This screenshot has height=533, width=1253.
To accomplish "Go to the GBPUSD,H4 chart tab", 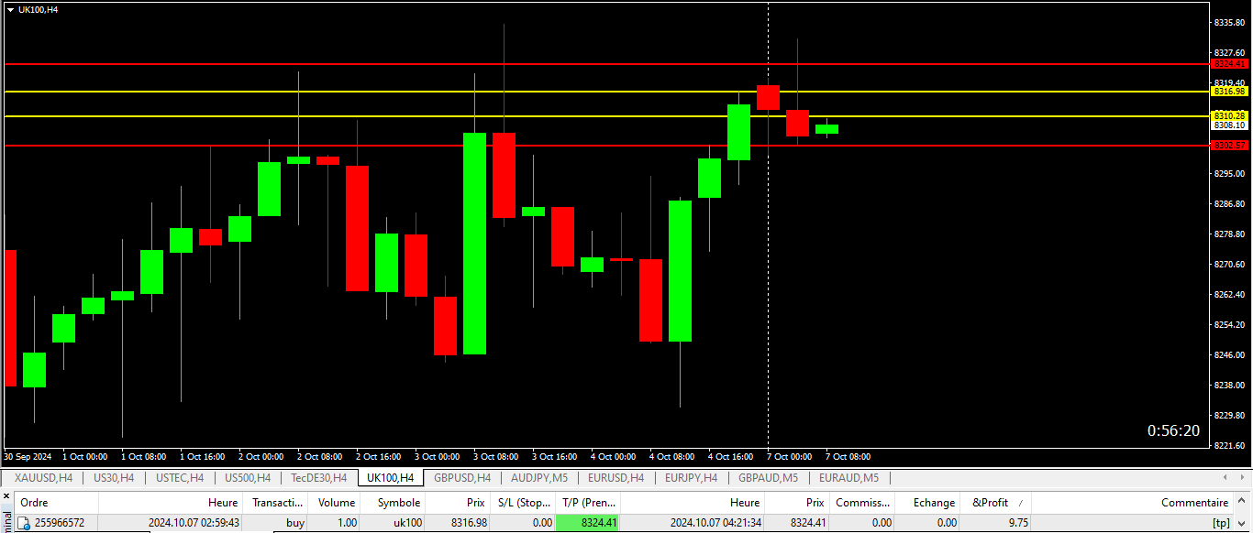I will pos(462,478).
